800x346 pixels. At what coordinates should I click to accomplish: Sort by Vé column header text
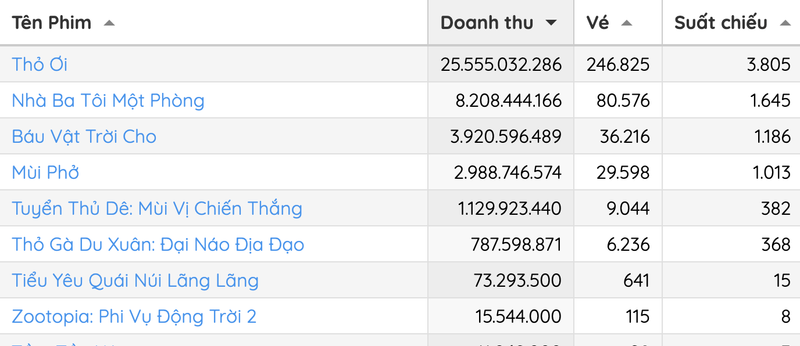(598, 23)
